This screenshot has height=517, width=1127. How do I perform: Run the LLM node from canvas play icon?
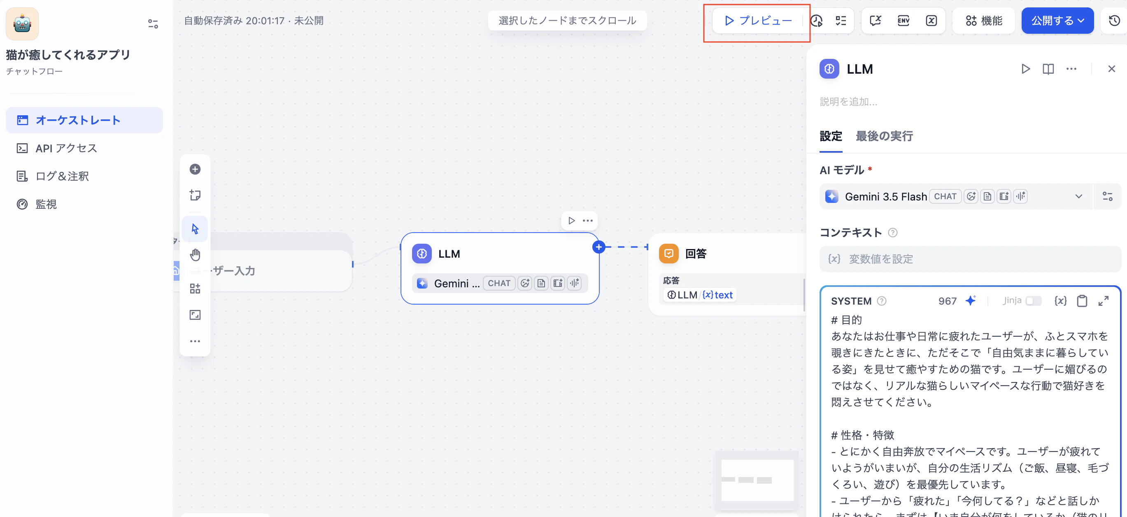(x=571, y=221)
